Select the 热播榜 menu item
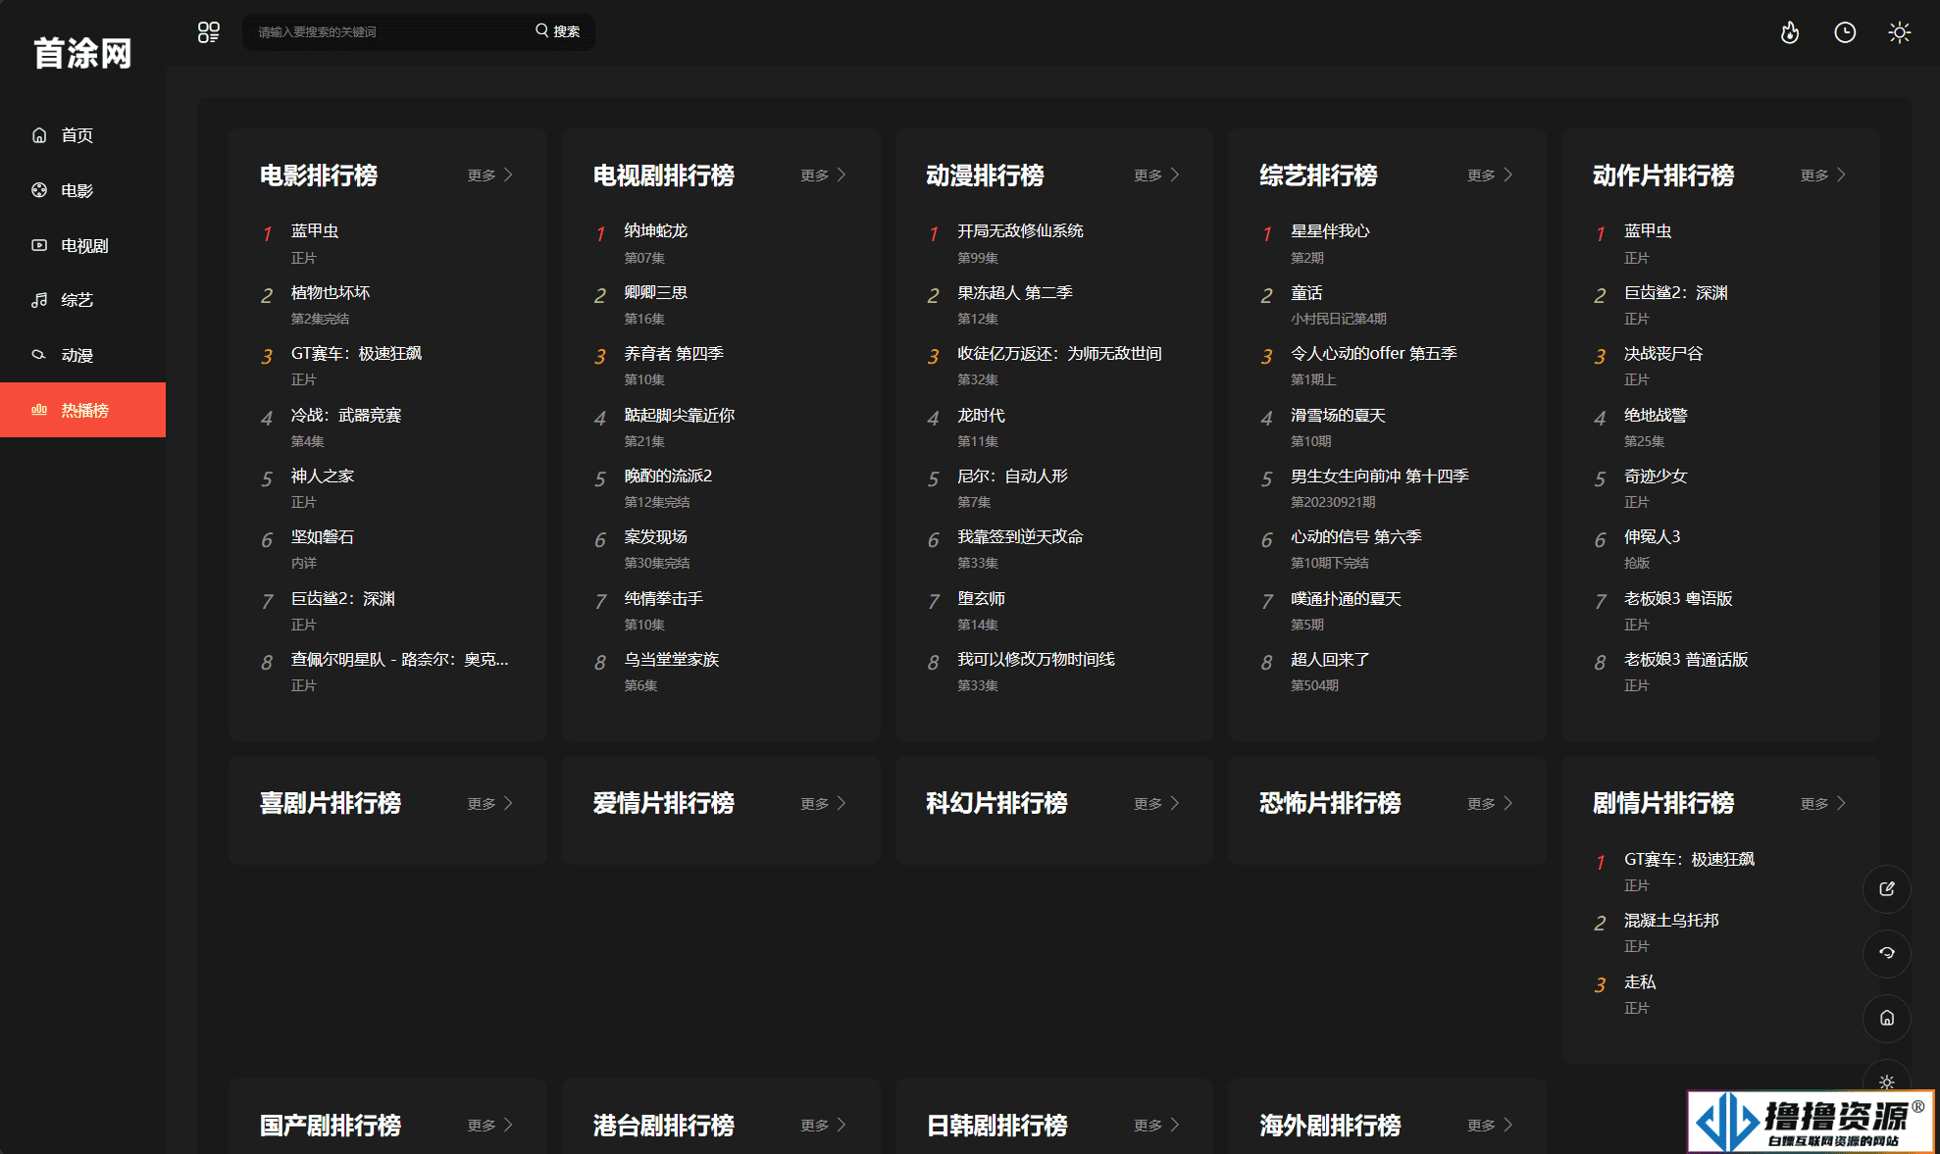The image size is (1940, 1154). pyautogui.click(x=82, y=410)
